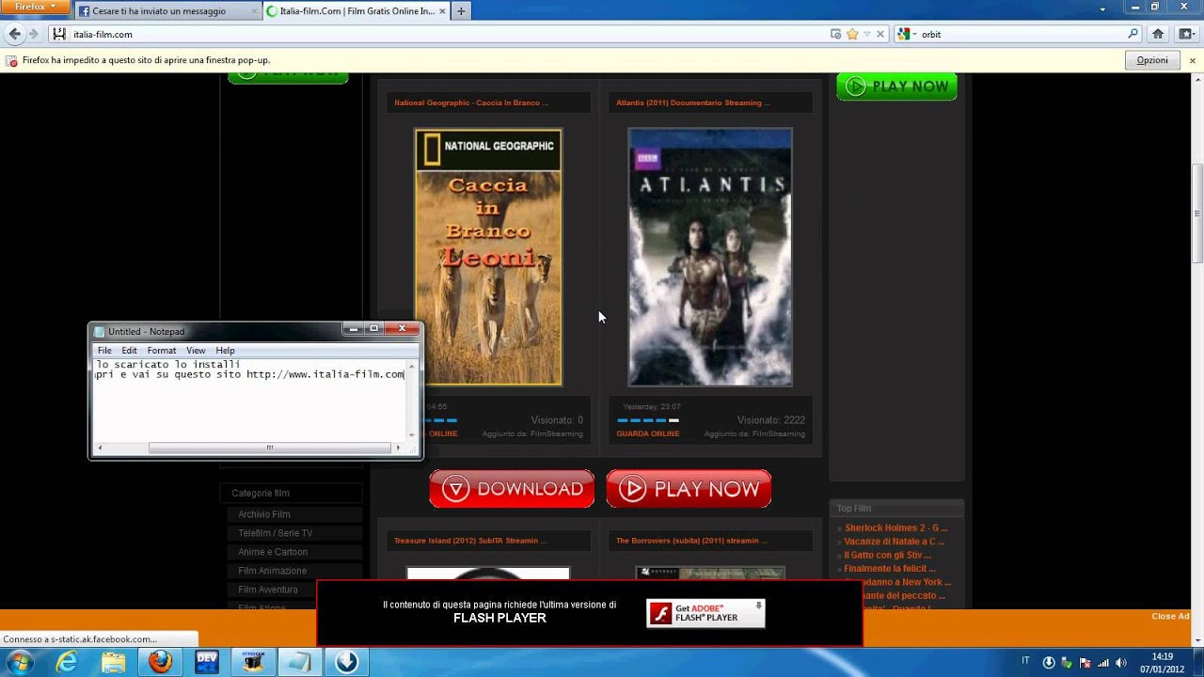Open Windows Explorer folder in taskbar
This screenshot has height=677, width=1204.
(114, 662)
